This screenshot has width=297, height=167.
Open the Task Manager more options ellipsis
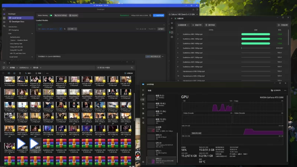[285, 91]
